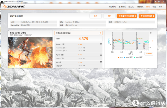Open the help question mark icon
Screen dimensions: 167x108
pos(100,33)
